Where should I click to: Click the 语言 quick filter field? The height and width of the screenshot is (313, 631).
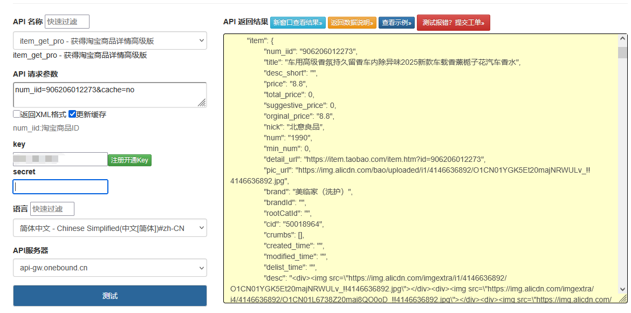click(x=52, y=209)
